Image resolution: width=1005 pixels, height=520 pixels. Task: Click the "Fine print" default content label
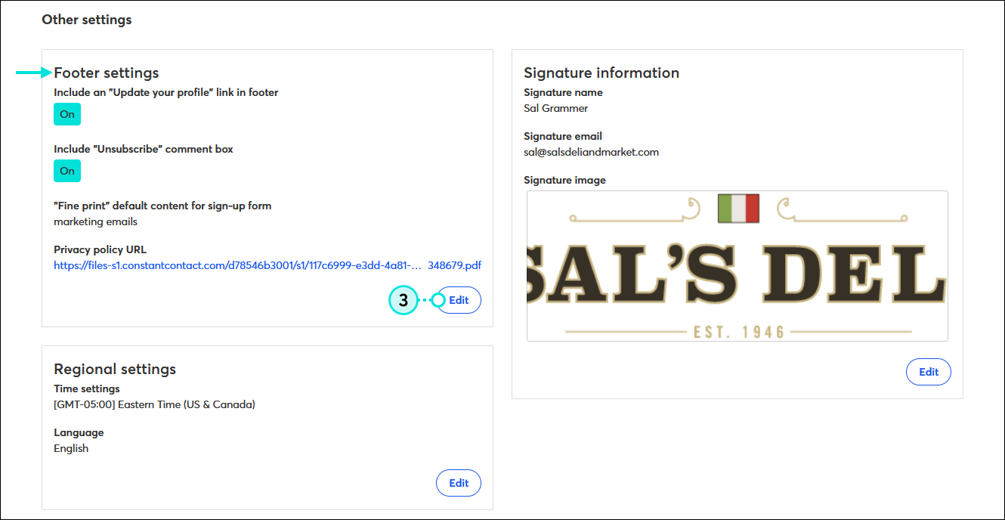pyautogui.click(x=162, y=206)
